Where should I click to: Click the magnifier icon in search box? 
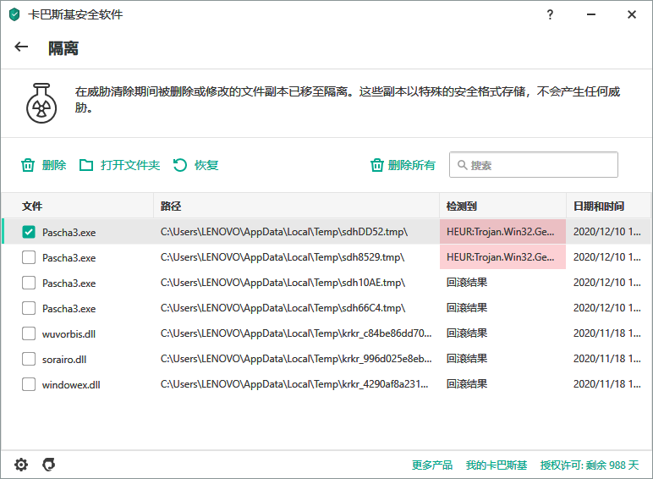click(462, 165)
